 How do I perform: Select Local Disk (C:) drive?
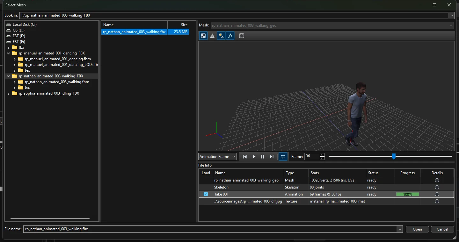[x=25, y=25]
